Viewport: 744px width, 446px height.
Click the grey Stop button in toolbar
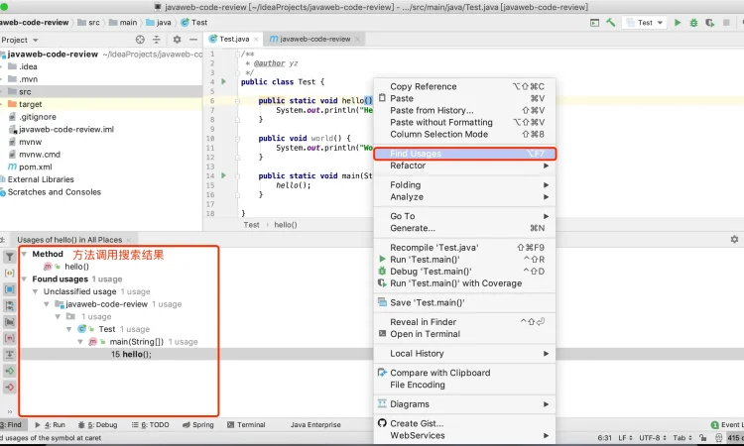coord(726,22)
